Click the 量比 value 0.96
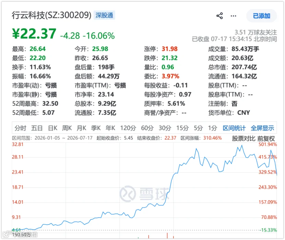The image size is (285, 240). (x=168, y=67)
